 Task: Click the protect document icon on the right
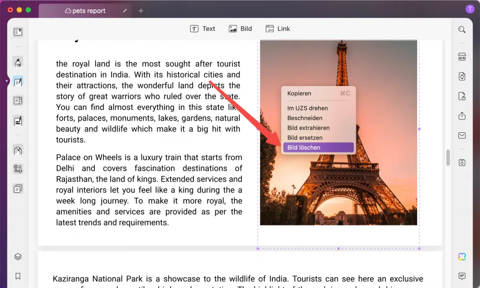462,96
